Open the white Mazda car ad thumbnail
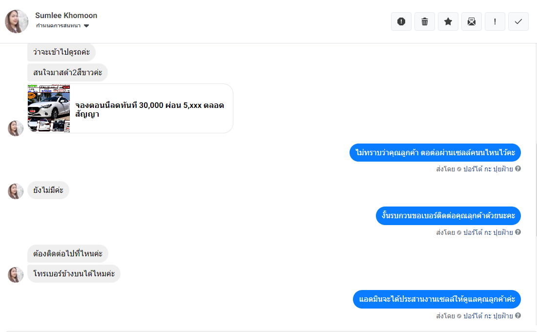Screen dimensions: 537x332 tap(49, 108)
